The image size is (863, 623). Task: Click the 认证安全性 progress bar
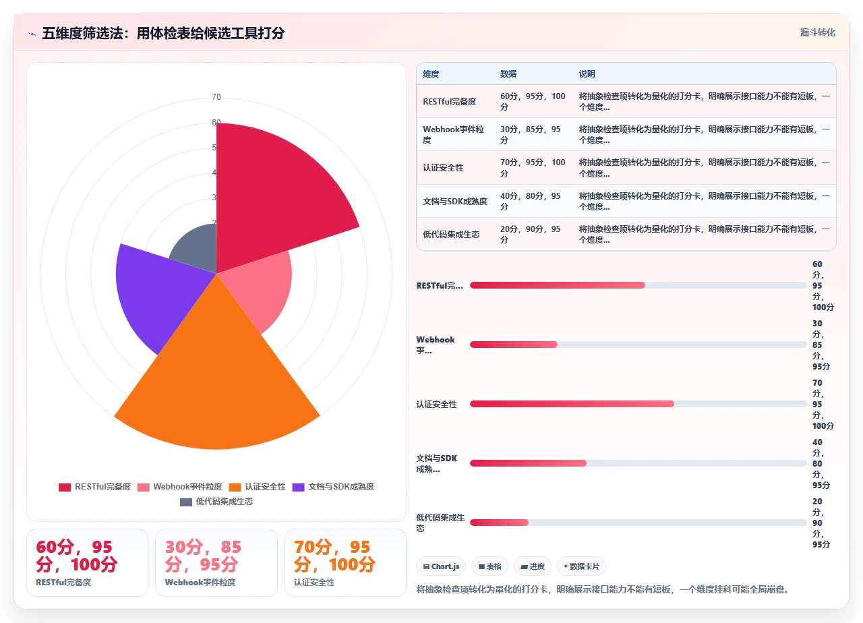[638, 404]
